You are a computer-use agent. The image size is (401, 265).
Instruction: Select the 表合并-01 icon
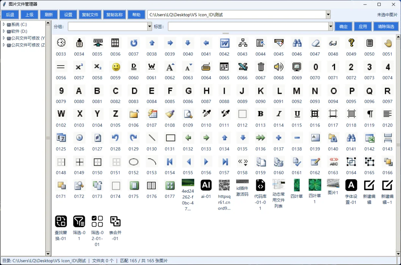(115, 221)
